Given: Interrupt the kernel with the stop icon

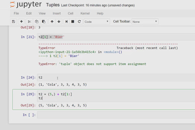Looking at the screenshot, I should 73,21.
